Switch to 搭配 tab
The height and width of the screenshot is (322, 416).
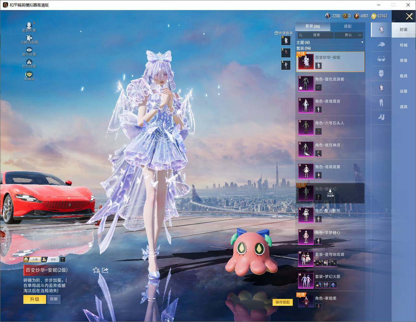[348, 26]
